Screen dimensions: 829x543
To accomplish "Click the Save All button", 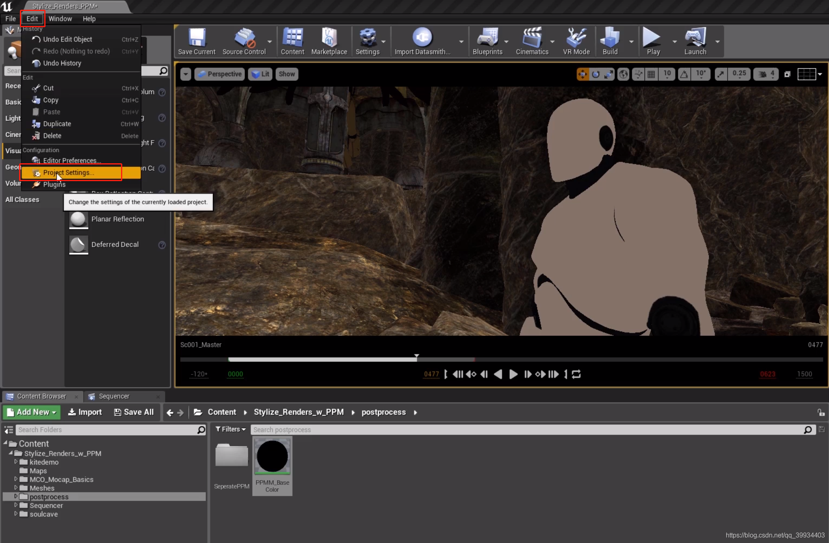I will pos(134,412).
